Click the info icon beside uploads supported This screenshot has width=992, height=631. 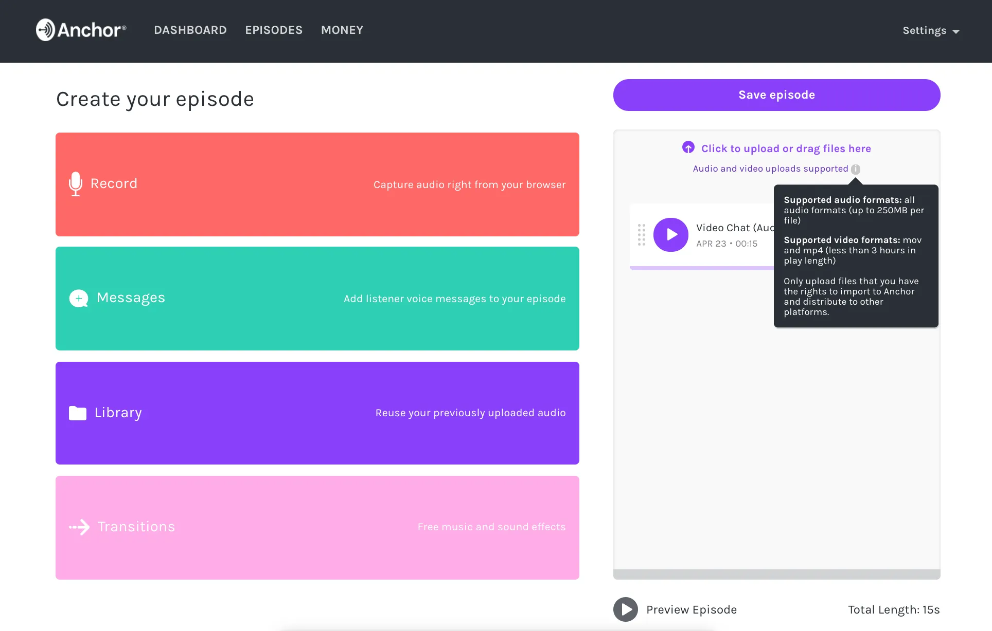(x=855, y=169)
